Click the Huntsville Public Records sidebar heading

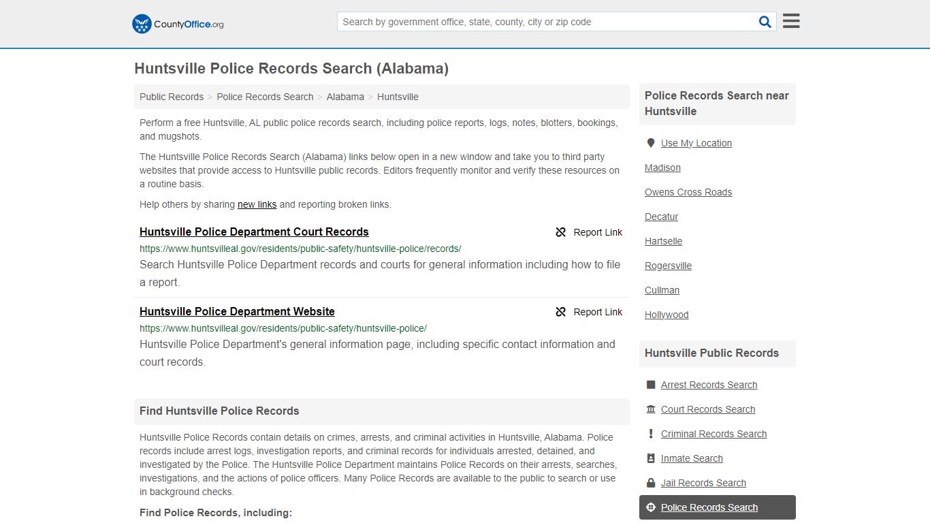point(711,353)
